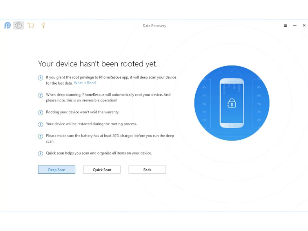
Task: Open the 'What is Root?' link
Action: click(85, 83)
